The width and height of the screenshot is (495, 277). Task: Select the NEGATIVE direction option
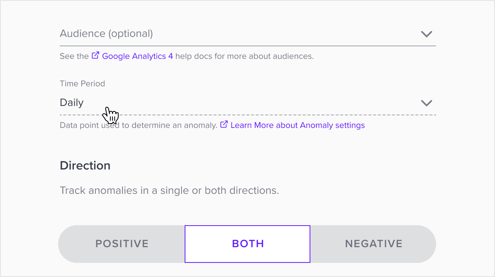point(373,244)
